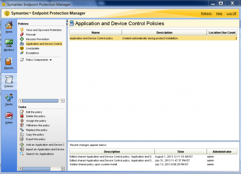Viewport: 241px width, 174px height.
Task: Click the red X Delete policy icon
Action: point(22,116)
